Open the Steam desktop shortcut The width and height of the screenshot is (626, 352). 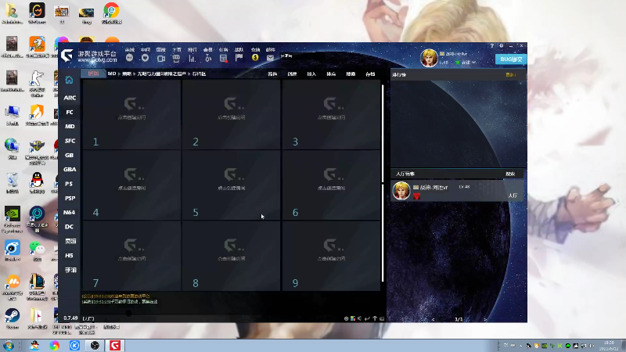(x=12, y=318)
